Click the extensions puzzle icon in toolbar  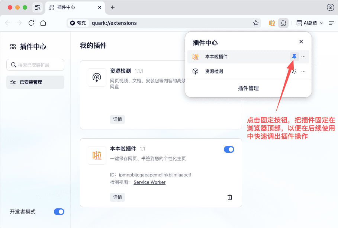283,23
